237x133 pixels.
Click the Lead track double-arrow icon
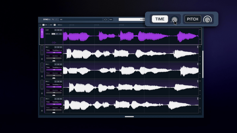(54, 43)
